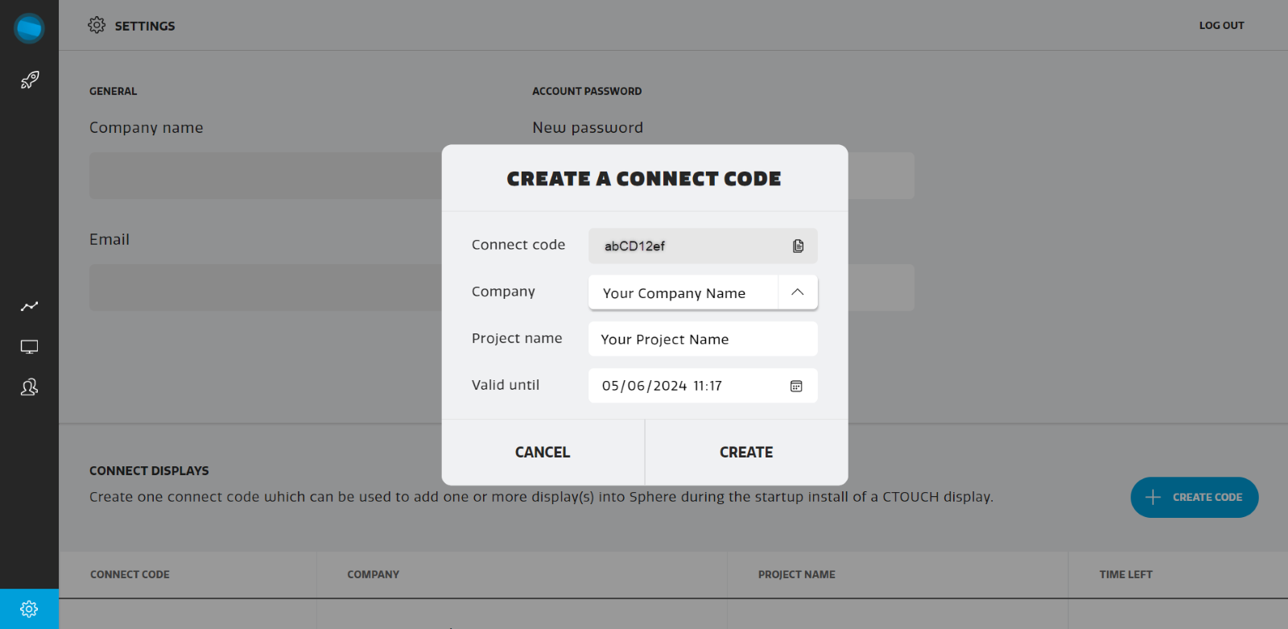Click the Sphere logo in the sidebar
This screenshot has width=1288, height=629.
(x=29, y=28)
